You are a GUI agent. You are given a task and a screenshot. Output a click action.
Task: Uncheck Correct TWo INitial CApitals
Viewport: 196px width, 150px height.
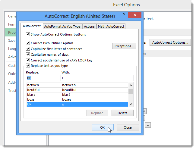point(28,43)
